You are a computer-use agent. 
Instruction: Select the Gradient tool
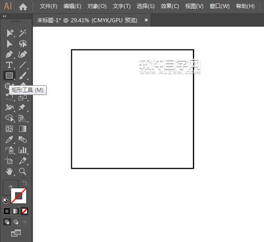(x=23, y=129)
